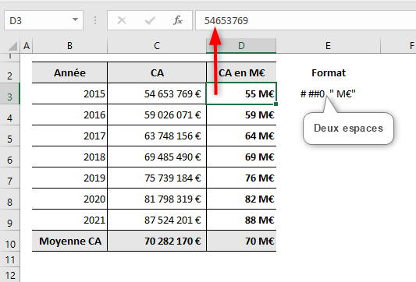Click cell containing 2017
The image size is (416, 282).
69,136
